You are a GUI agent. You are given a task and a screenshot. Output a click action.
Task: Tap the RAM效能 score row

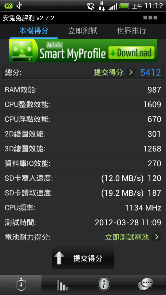tap(83, 89)
